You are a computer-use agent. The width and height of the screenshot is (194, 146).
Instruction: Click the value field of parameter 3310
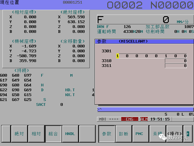pos(176,61)
